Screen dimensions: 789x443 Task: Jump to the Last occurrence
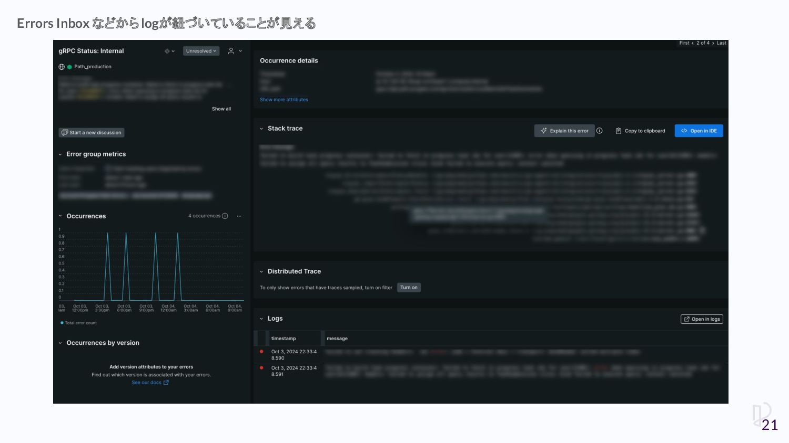[721, 43]
